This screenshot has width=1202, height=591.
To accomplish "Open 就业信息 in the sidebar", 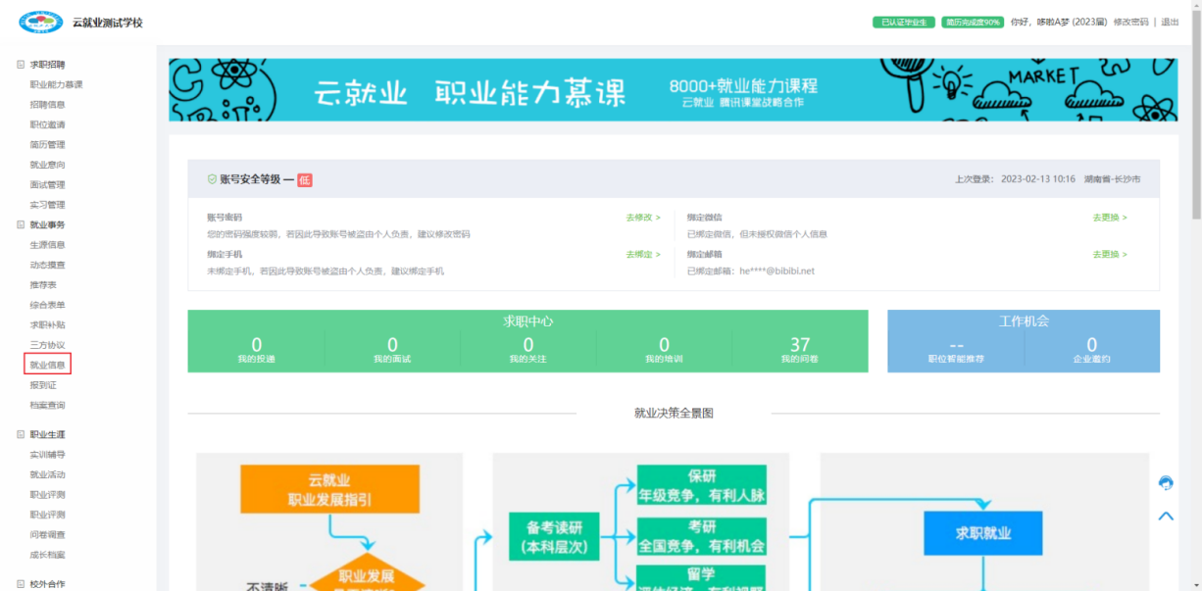I will pyautogui.click(x=48, y=366).
